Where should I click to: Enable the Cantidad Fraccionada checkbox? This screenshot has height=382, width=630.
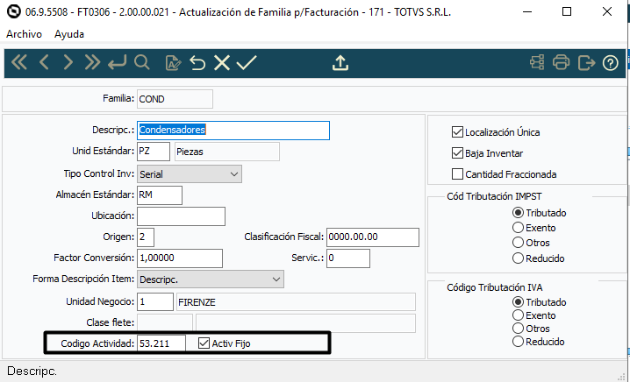pyautogui.click(x=457, y=174)
